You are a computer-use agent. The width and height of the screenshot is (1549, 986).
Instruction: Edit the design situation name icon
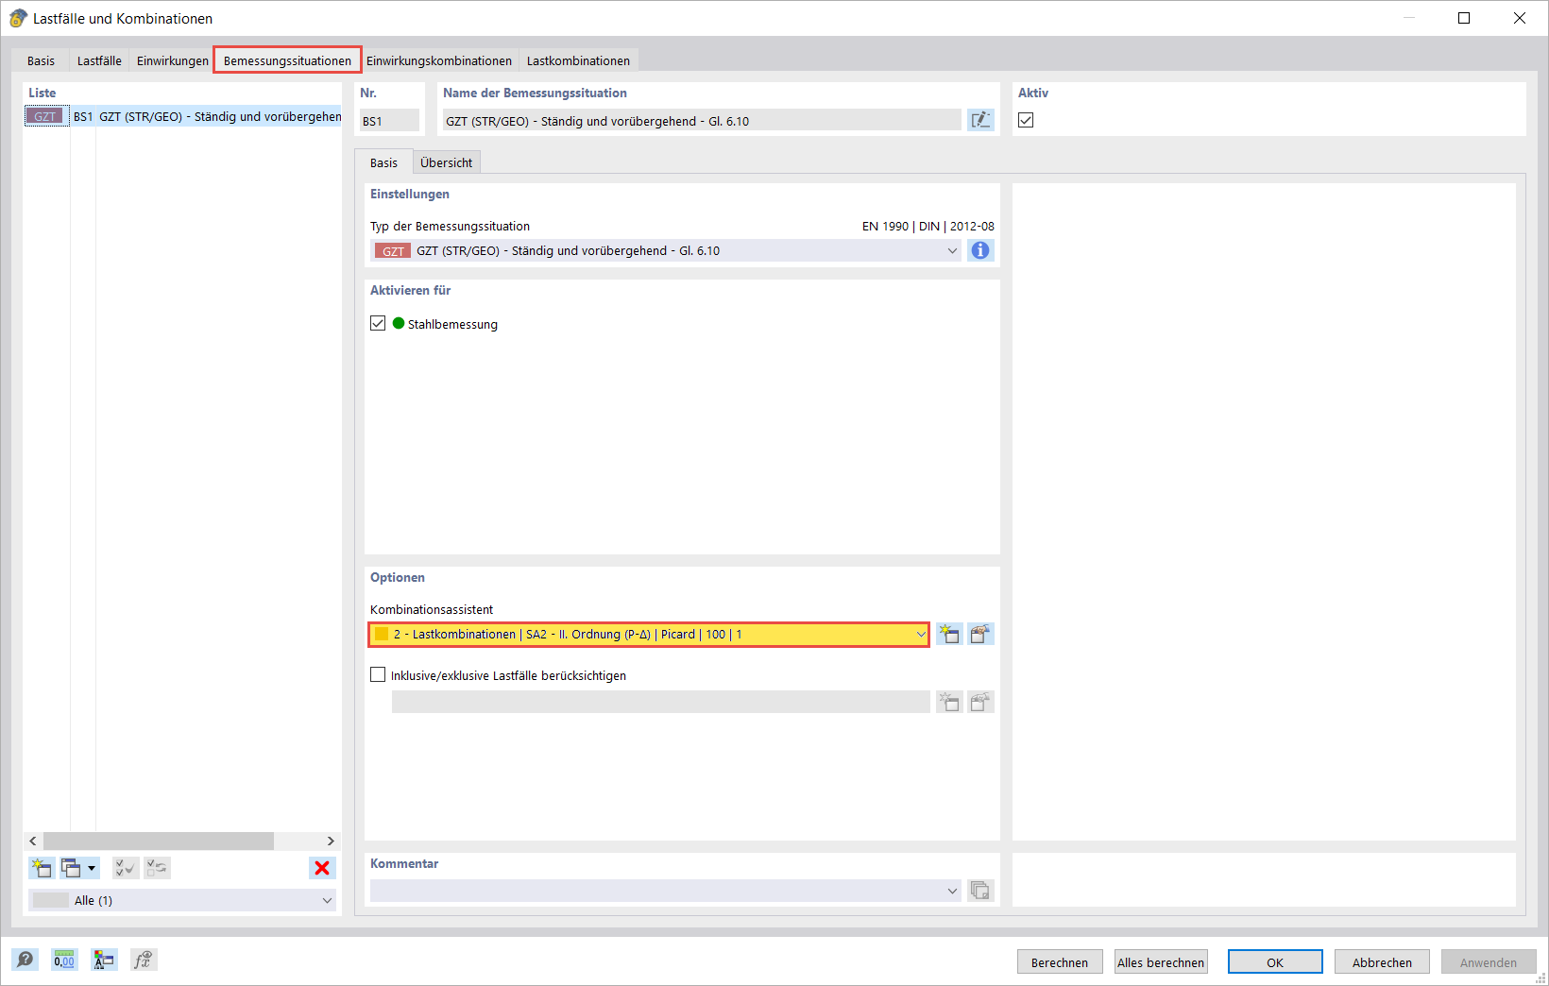(980, 120)
